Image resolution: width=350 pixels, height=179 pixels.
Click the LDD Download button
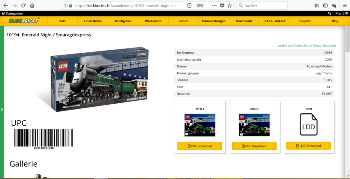tap(308, 146)
